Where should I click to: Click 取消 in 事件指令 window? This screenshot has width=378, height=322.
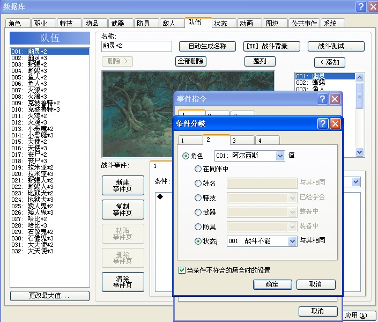[x=318, y=311]
